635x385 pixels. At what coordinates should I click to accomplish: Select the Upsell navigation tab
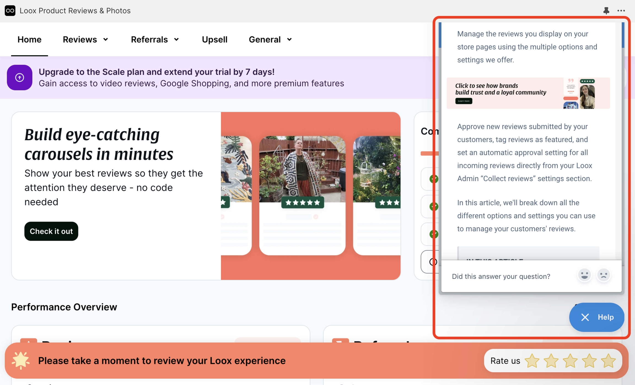[214, 39]
